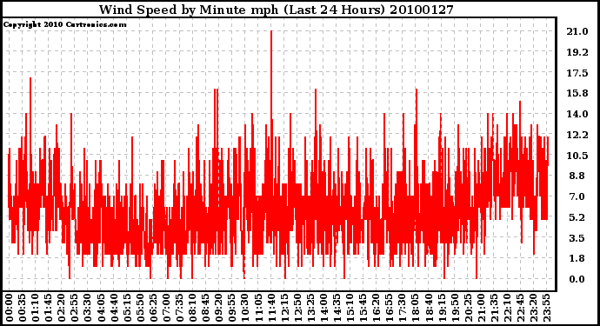The width and height of the screenshot is (600, 326).
Task: Click the 23:55 time axis label
Action: point(546,309)
